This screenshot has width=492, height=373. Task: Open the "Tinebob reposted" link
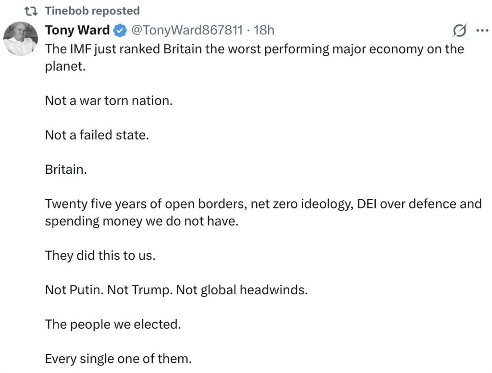click(x=92, y=11)
